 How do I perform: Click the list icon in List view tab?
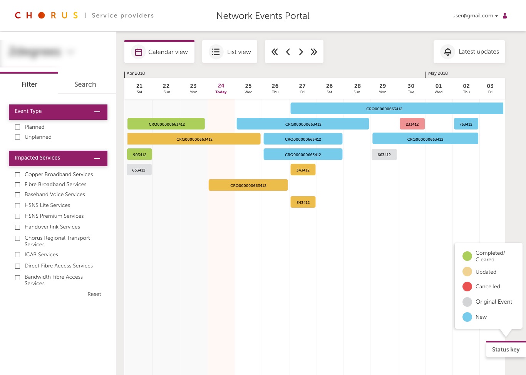216,52
